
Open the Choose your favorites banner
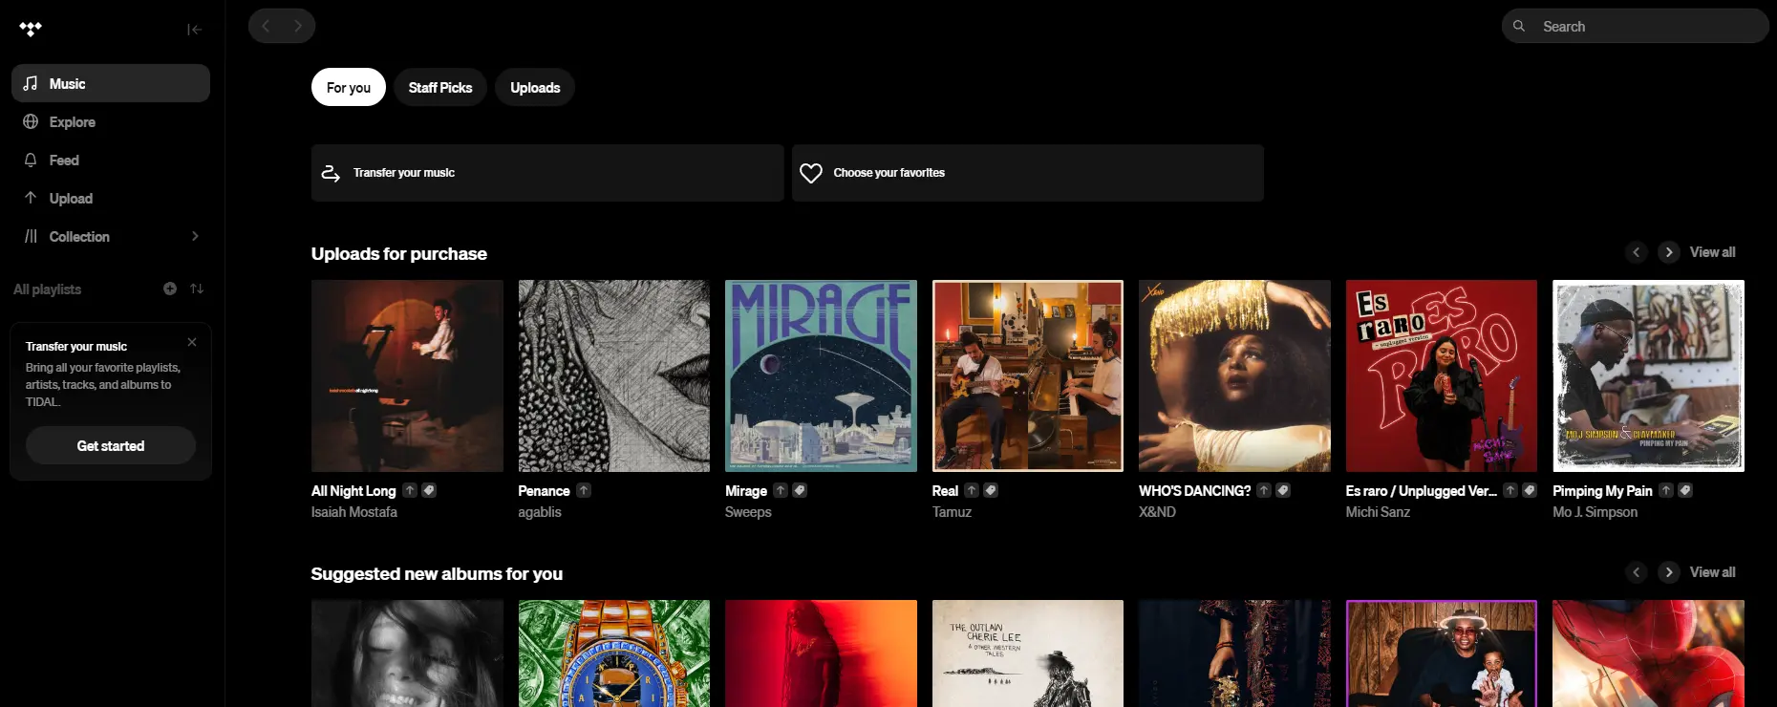(x=1028, y=173)
